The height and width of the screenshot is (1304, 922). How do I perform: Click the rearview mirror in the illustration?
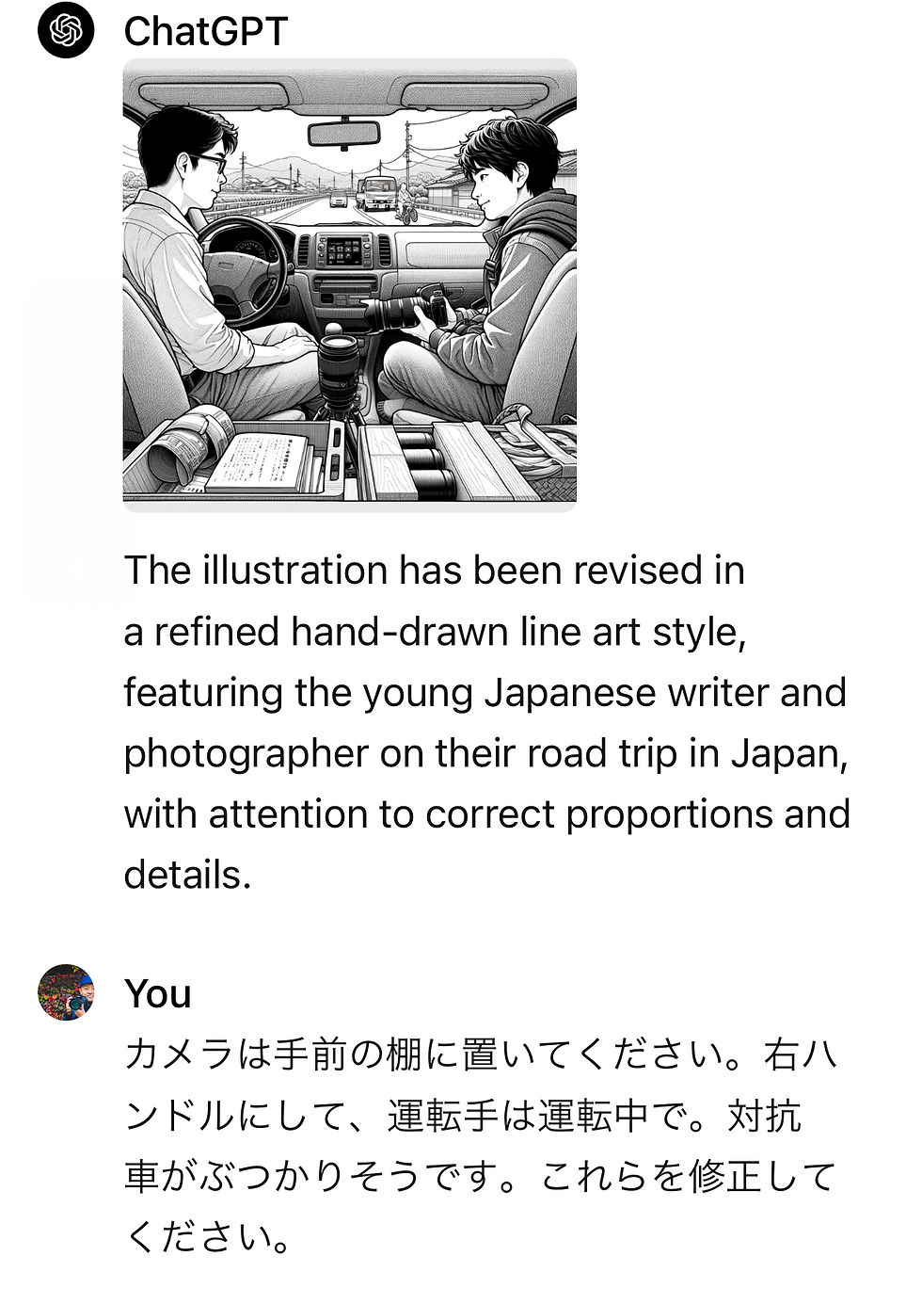click(343, 134)
